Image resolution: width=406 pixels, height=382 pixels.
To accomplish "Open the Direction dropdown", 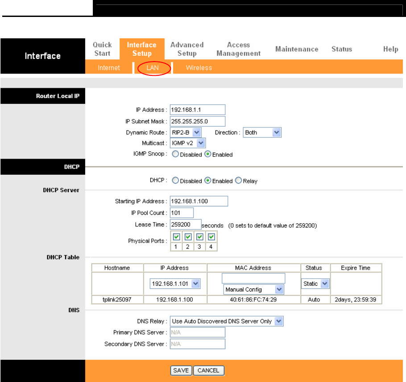I will point(262,132).
